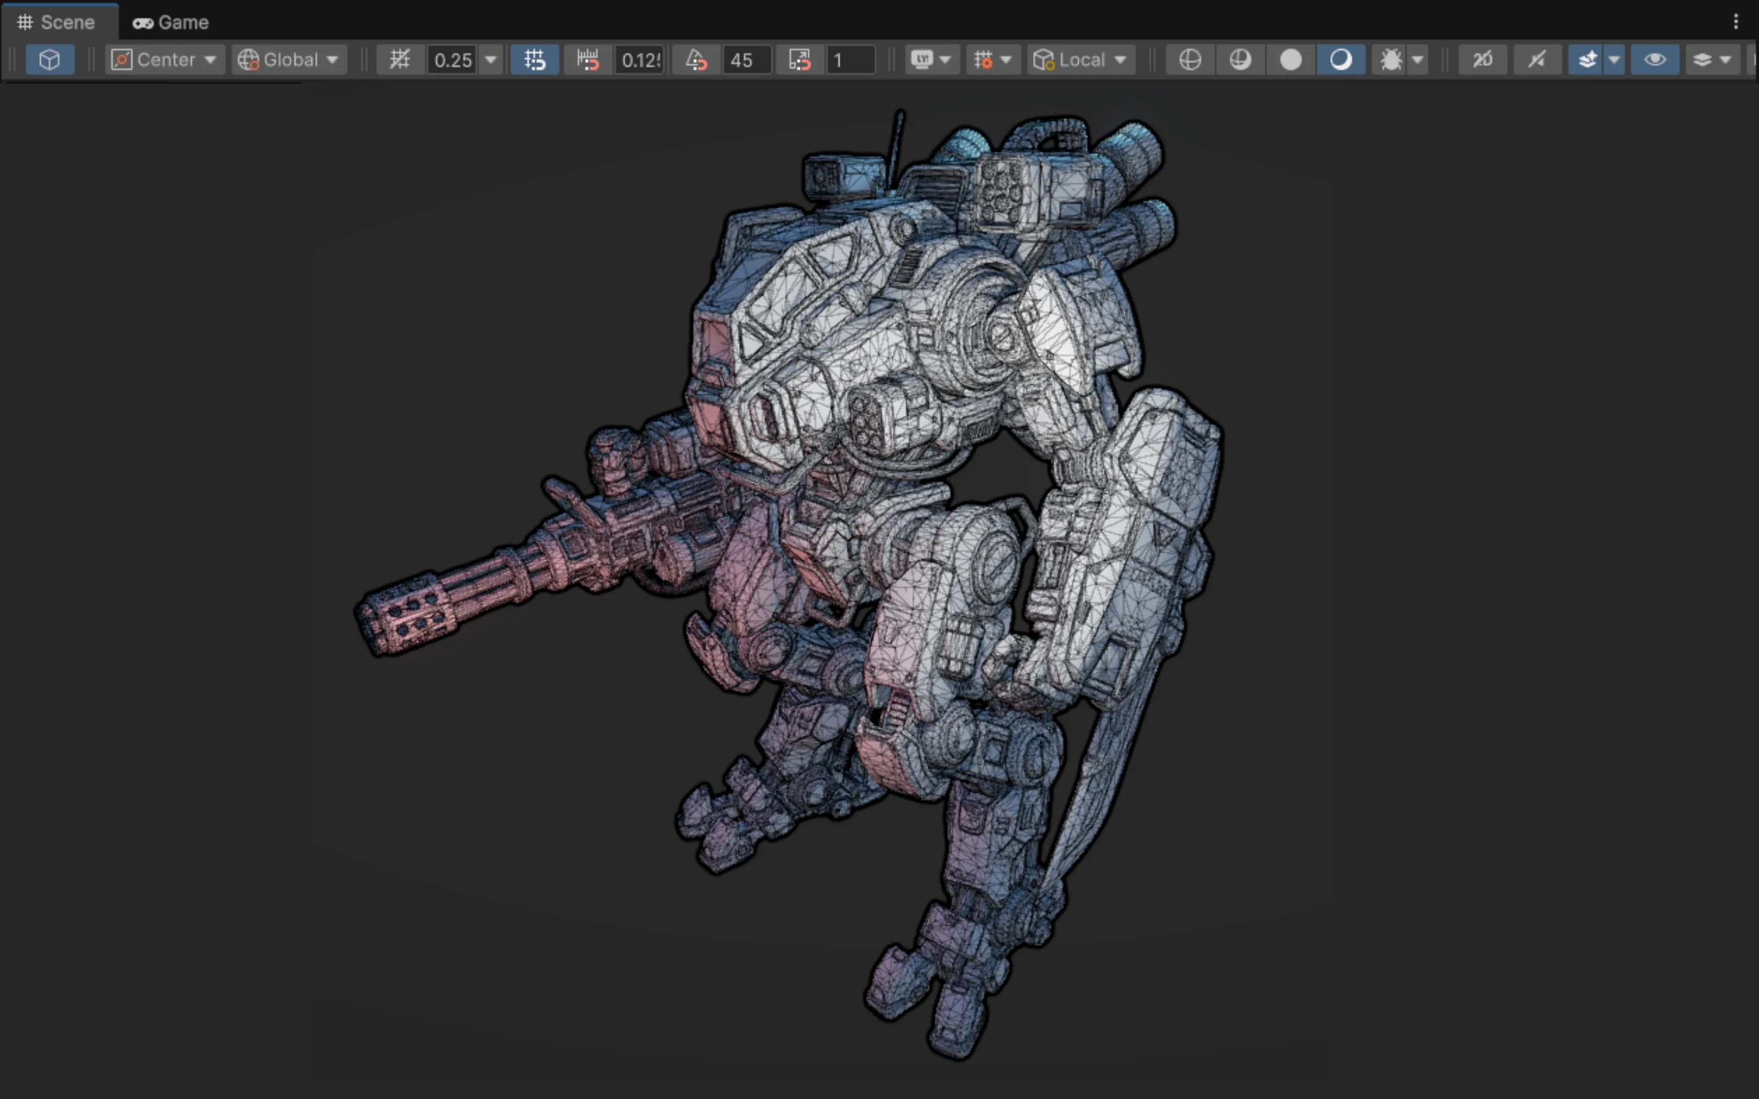
Task: Open the Global handle rotation dropdown
Action: [x=289, y=59]
